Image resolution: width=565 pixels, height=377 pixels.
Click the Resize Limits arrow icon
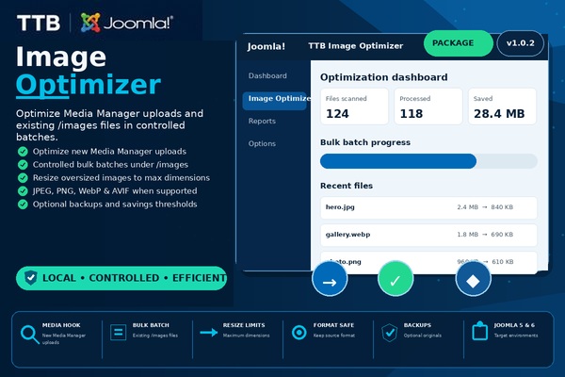click(209, 333)
